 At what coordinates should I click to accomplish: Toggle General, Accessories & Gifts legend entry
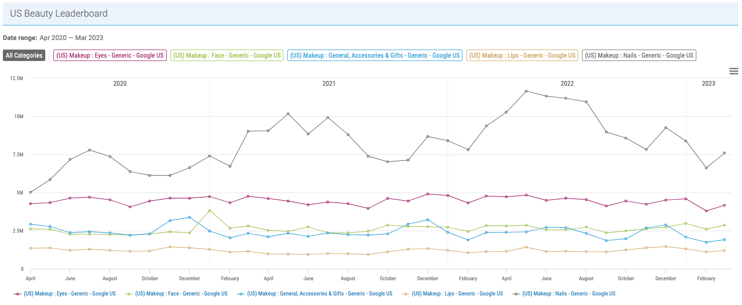(x=315, y=294)
